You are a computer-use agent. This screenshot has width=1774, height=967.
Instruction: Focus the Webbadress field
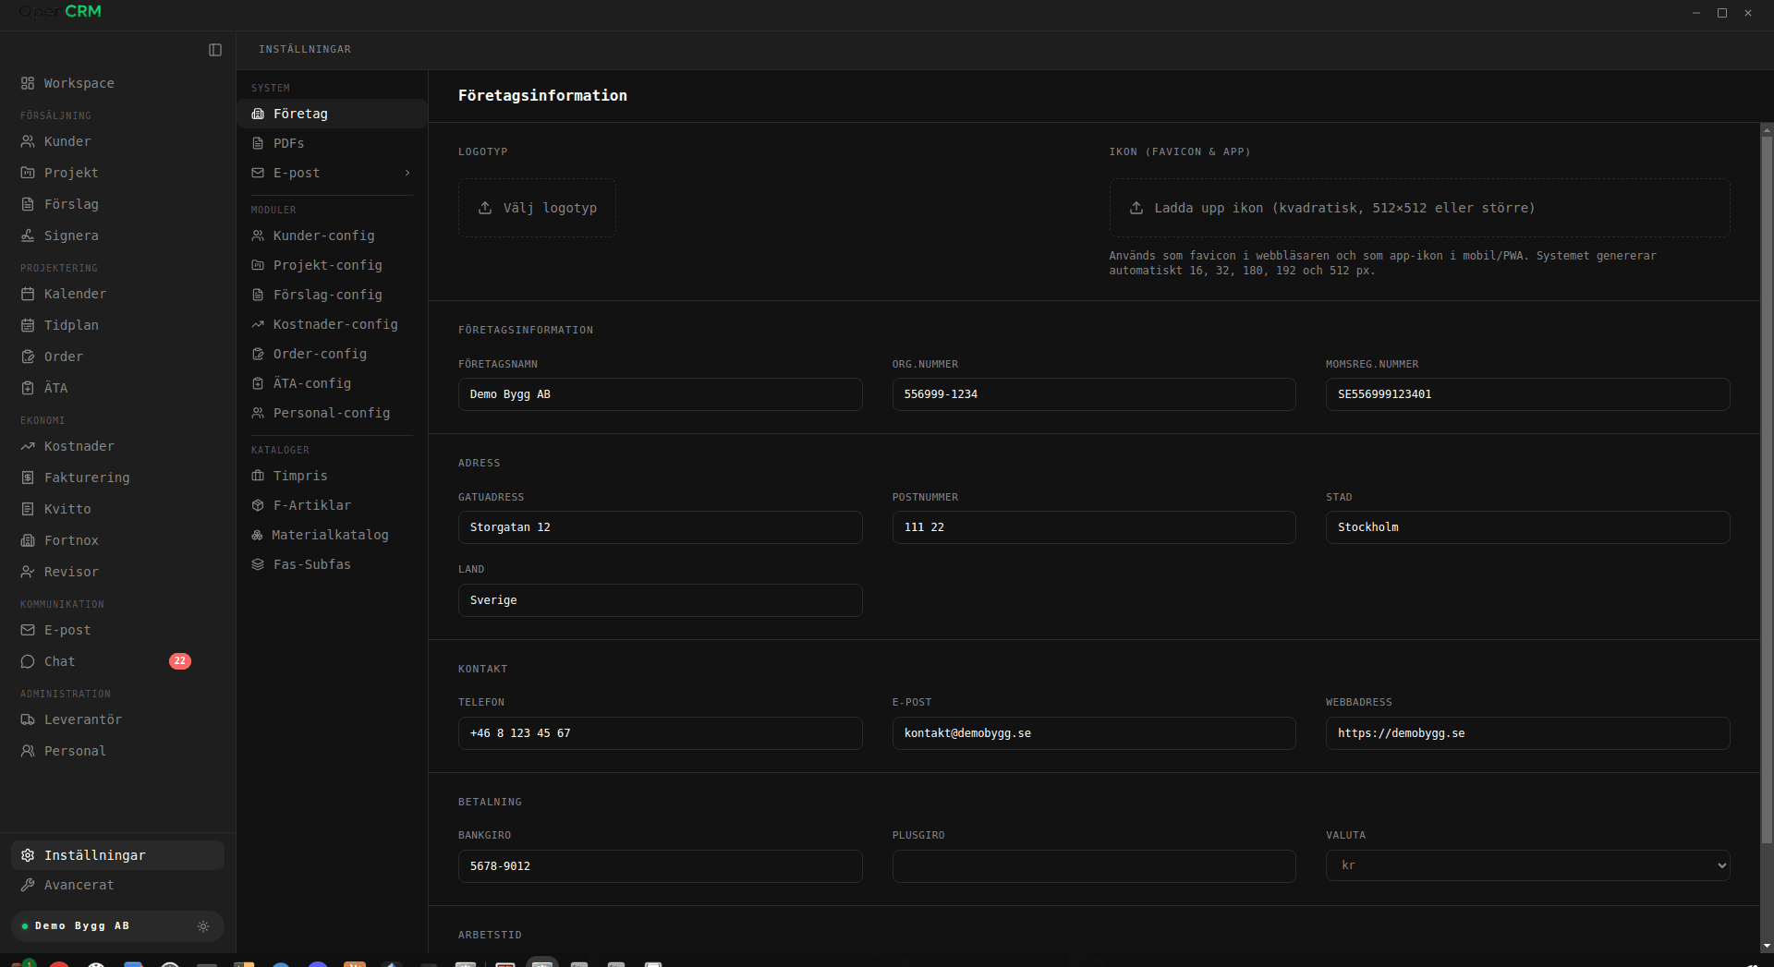(x=1527, y=733)
